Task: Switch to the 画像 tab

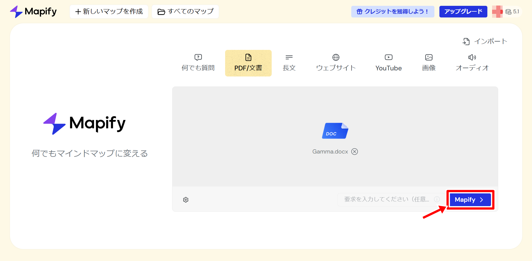Action: (429, 63)
